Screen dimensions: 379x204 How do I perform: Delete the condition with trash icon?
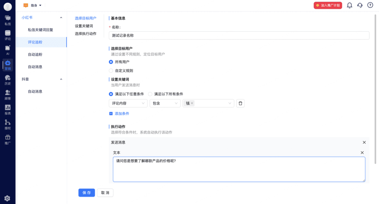(x=240, y=103)
